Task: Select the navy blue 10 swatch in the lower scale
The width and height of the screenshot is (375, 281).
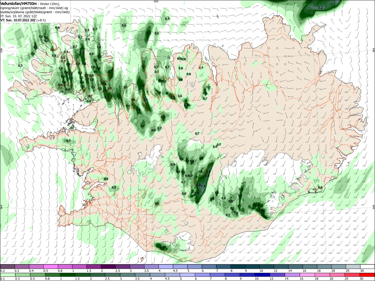Action: 262,275
